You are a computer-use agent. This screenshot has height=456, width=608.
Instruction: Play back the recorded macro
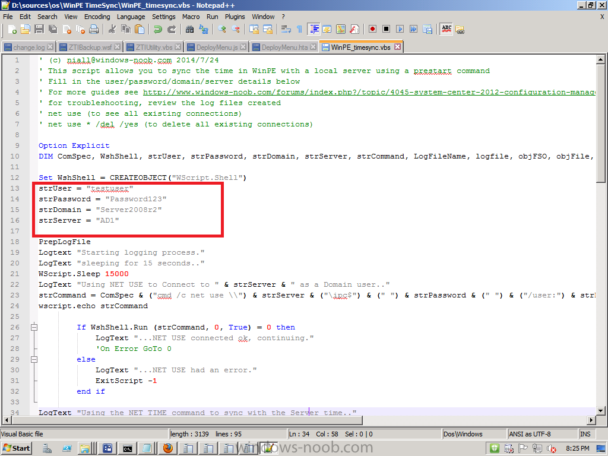[x=400, y=30]
